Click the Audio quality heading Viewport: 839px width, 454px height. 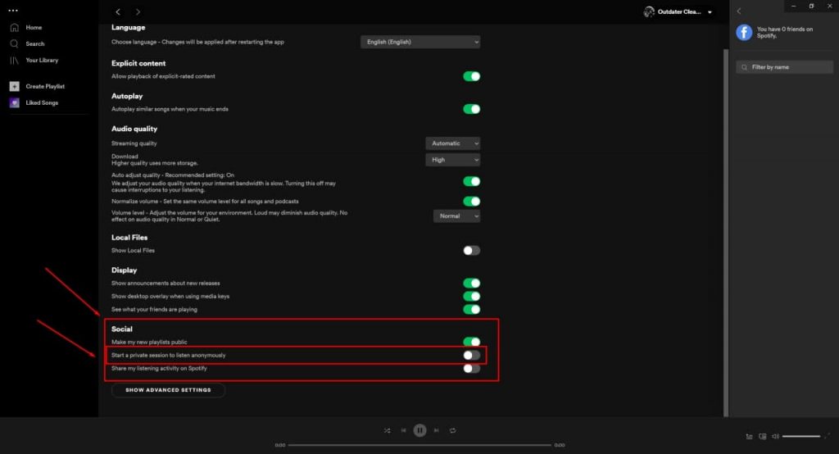tap(134, 129)
